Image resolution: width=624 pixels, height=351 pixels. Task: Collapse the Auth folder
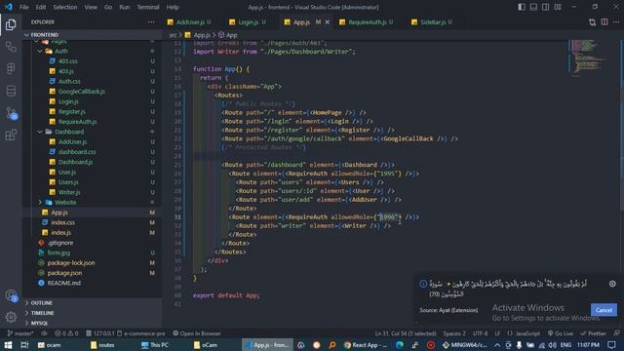93,52
